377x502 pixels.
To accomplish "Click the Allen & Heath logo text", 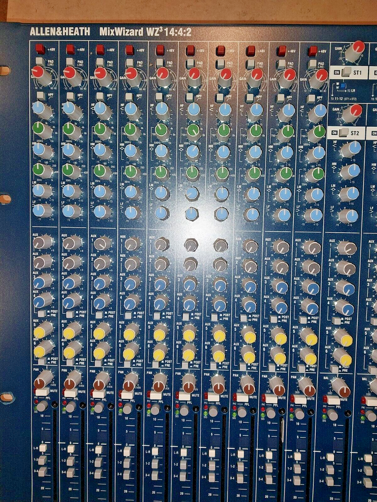I will pos(60,32).
